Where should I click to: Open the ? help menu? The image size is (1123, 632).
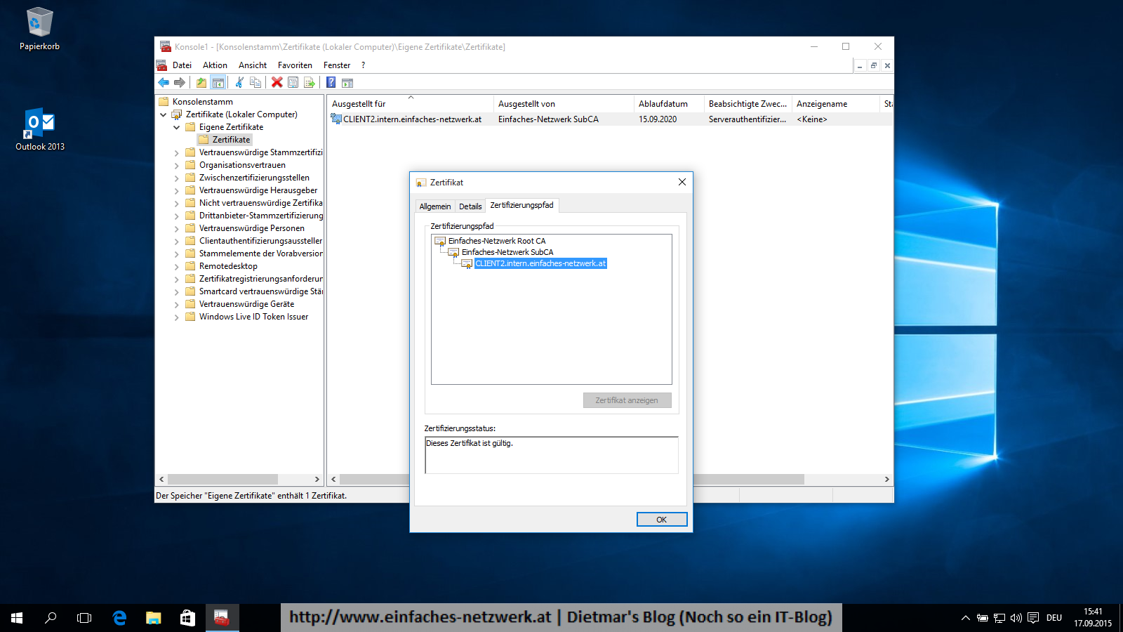[363, 65]
